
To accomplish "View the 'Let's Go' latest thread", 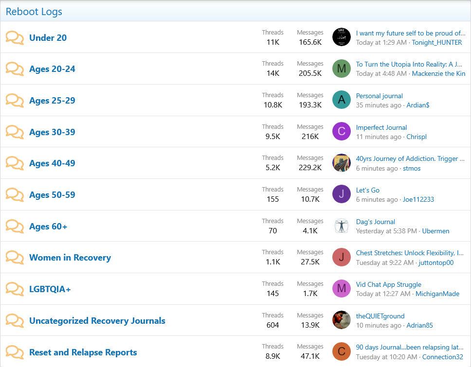I will [x=368, y=190].
